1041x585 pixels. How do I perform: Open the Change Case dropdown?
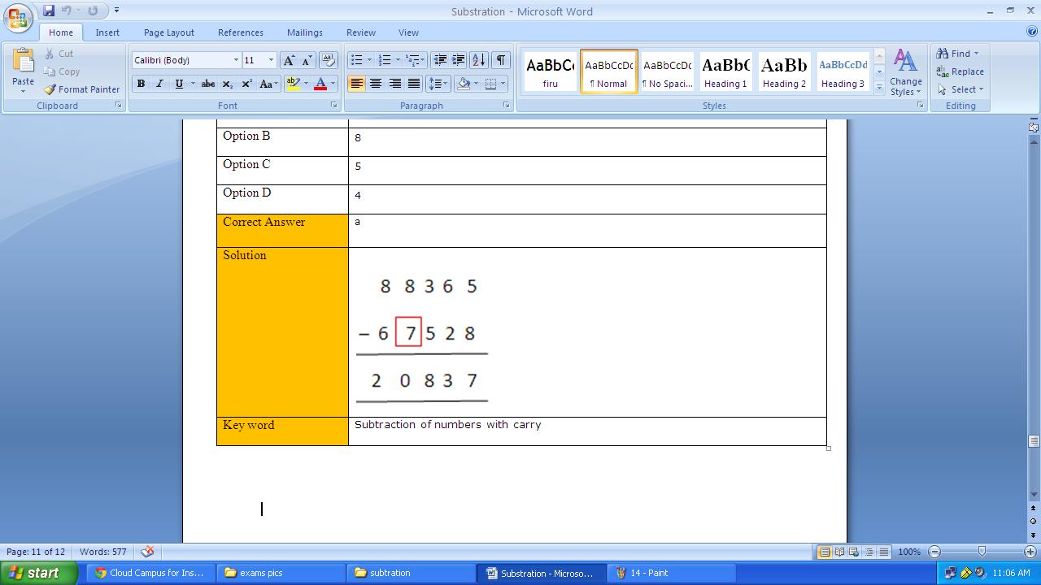coord(267,84)
